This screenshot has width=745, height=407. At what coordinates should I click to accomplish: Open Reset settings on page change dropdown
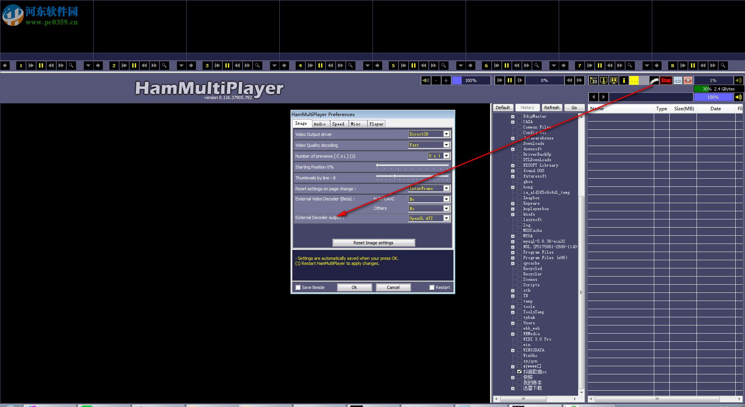pyautogui.click(x=446, y=188)
